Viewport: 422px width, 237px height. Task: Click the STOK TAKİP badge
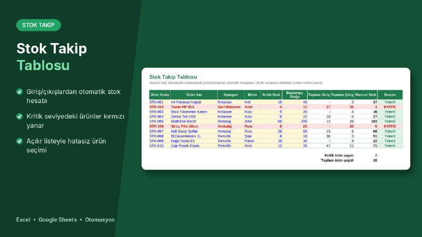pyautogui.click(x=38, y=25)
